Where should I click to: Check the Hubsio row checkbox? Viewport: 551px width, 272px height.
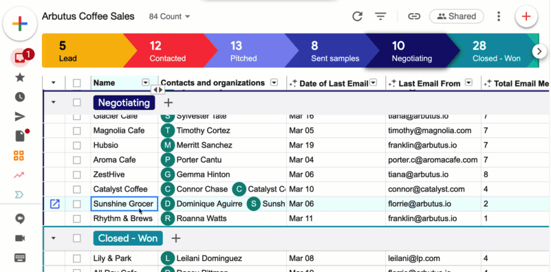coord(76,146)
